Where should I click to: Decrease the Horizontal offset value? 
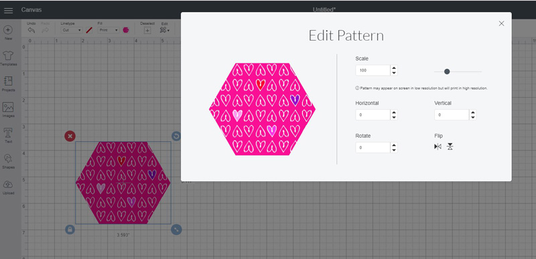pos(394,118)
